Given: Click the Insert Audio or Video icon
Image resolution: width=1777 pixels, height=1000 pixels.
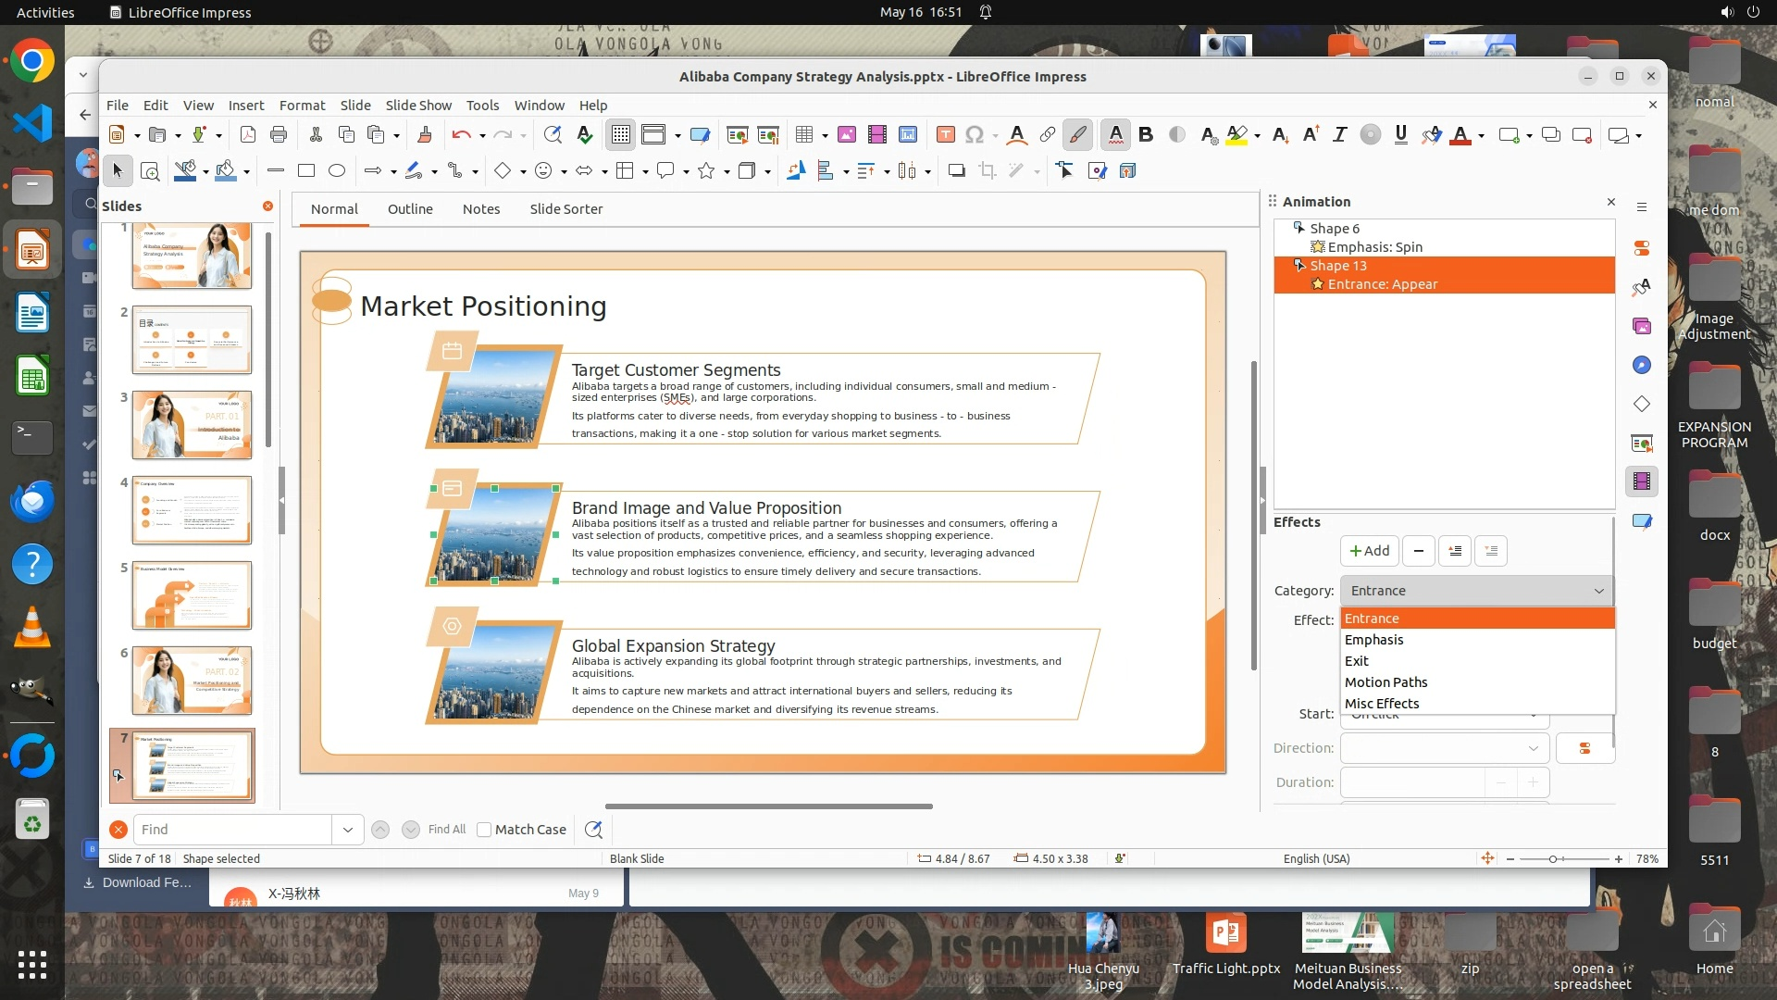Looking at the screenshot, I should point(876,135).
